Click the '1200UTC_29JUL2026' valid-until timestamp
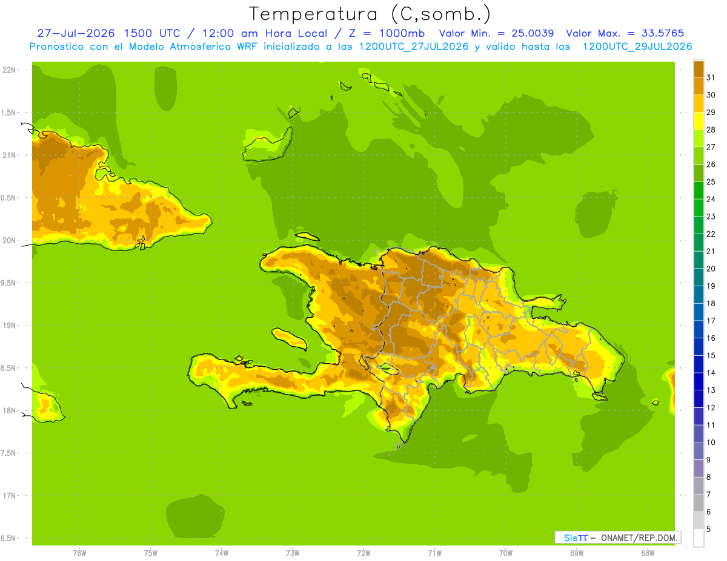727x561 pixels. click(x=637, y=47)
